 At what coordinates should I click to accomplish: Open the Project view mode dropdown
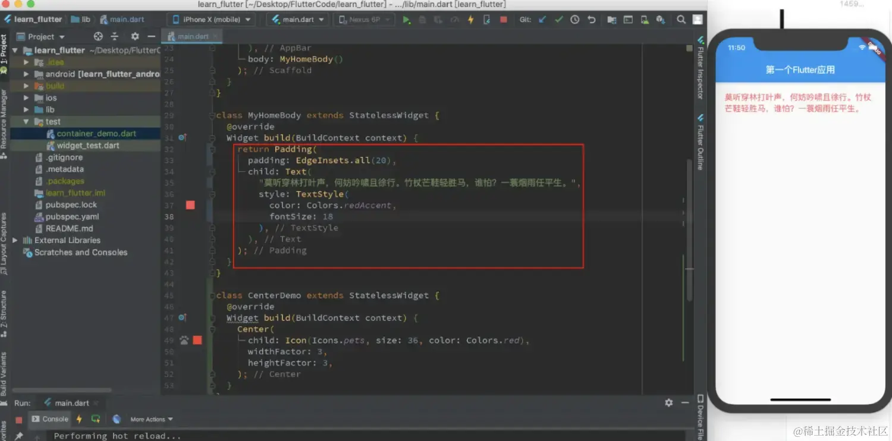pyautogui.click(x=40, y=36)
